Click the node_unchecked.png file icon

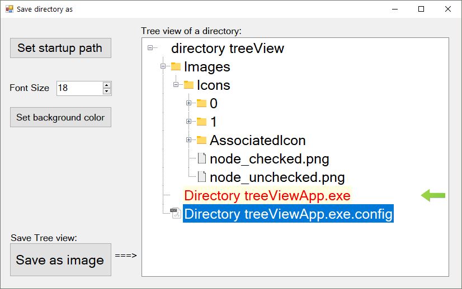tap(201, 177)
